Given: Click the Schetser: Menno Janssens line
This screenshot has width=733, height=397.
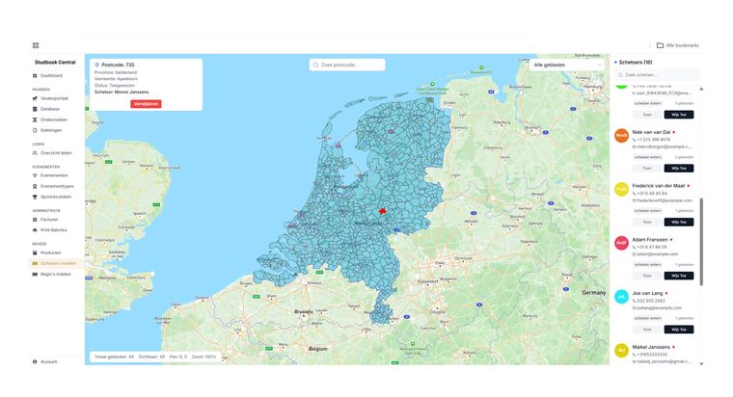Looking at the screenshot, I should (122, 92).
